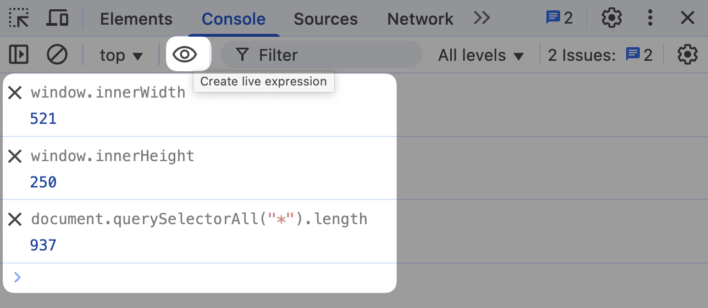Open the Sources tab
708x308 pixels.
click(326, 19)
